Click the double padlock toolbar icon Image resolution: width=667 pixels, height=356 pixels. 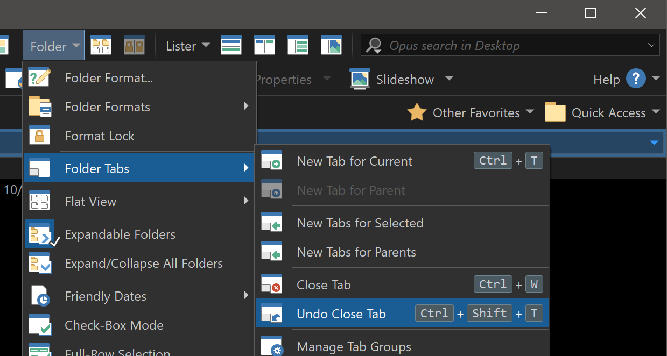(134, 45)
